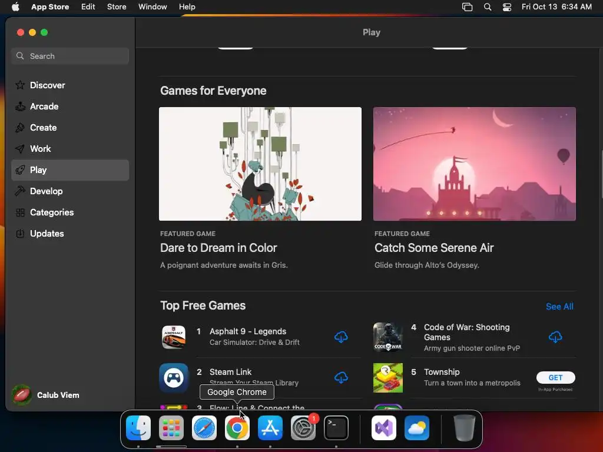
Task: Click the Township app icon
Action: pos(387,378)
